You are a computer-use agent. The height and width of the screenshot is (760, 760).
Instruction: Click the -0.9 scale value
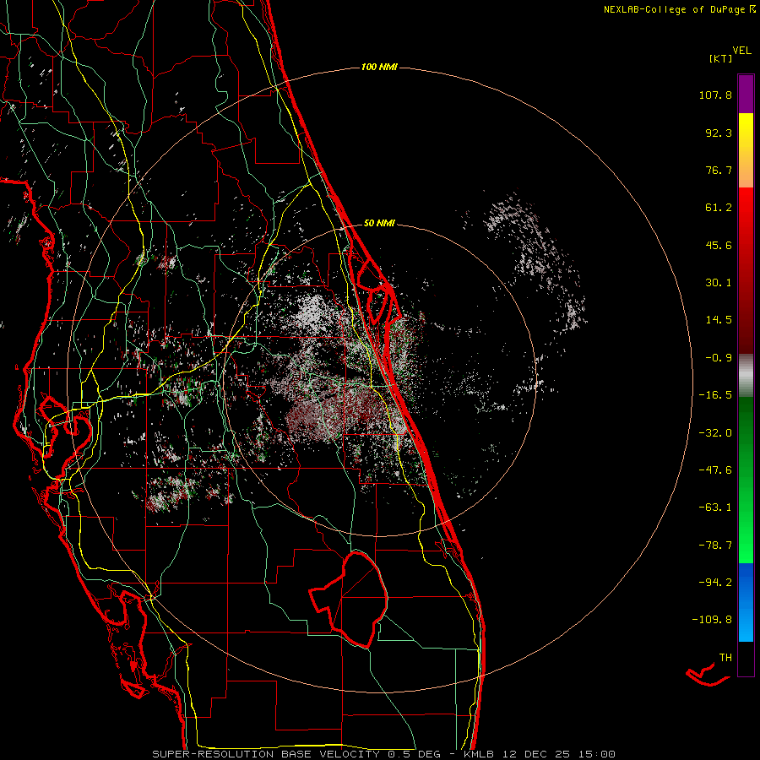pyautogui.click(x=719, y=358)
